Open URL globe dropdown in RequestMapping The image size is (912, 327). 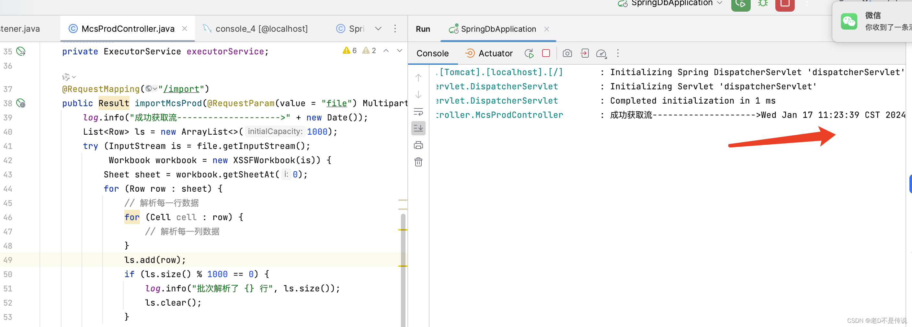click(x=151, y=89)
